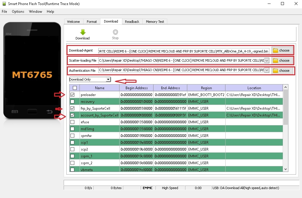The image size is (302, 198).
Task: Select the Download tab
Action: pyautogui.click(x=111, y=21)
